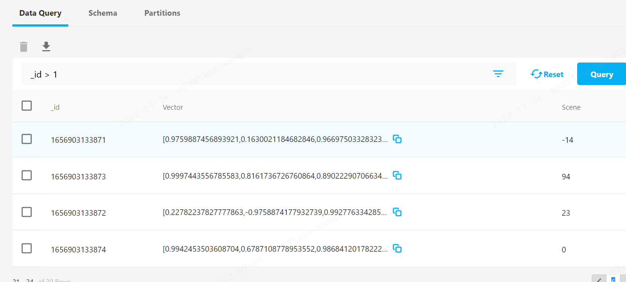This screenshot has width=626, height=282.
Task: Go to the previous page arrow
Action: 599,279
